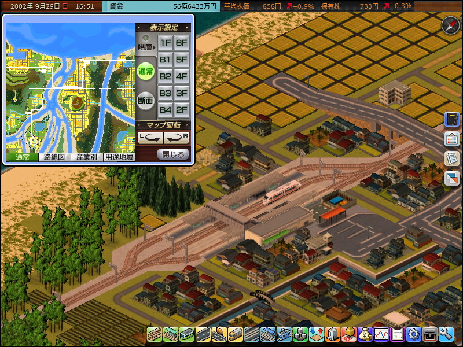The width and height of the screenshot is (463, 347).
Task: Open the materials cubes tool
Action: coord(300,334)
